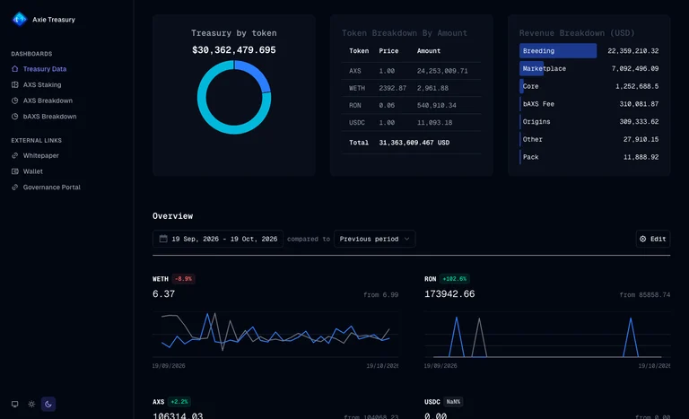The image size is (689, 419).
Task: Click the gear icon on Edit button
Action: (x=643, y=239)
